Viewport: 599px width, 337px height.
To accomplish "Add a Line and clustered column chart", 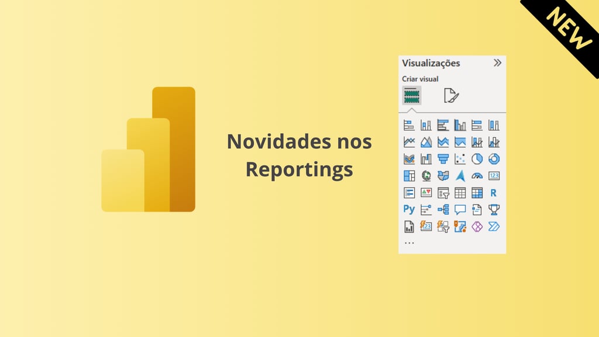I will click(x=494, y=142).
